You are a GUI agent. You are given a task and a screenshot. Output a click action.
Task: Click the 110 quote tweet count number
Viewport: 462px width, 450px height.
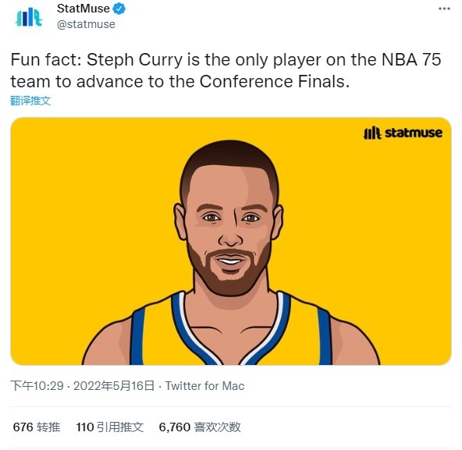click(85, 427)
